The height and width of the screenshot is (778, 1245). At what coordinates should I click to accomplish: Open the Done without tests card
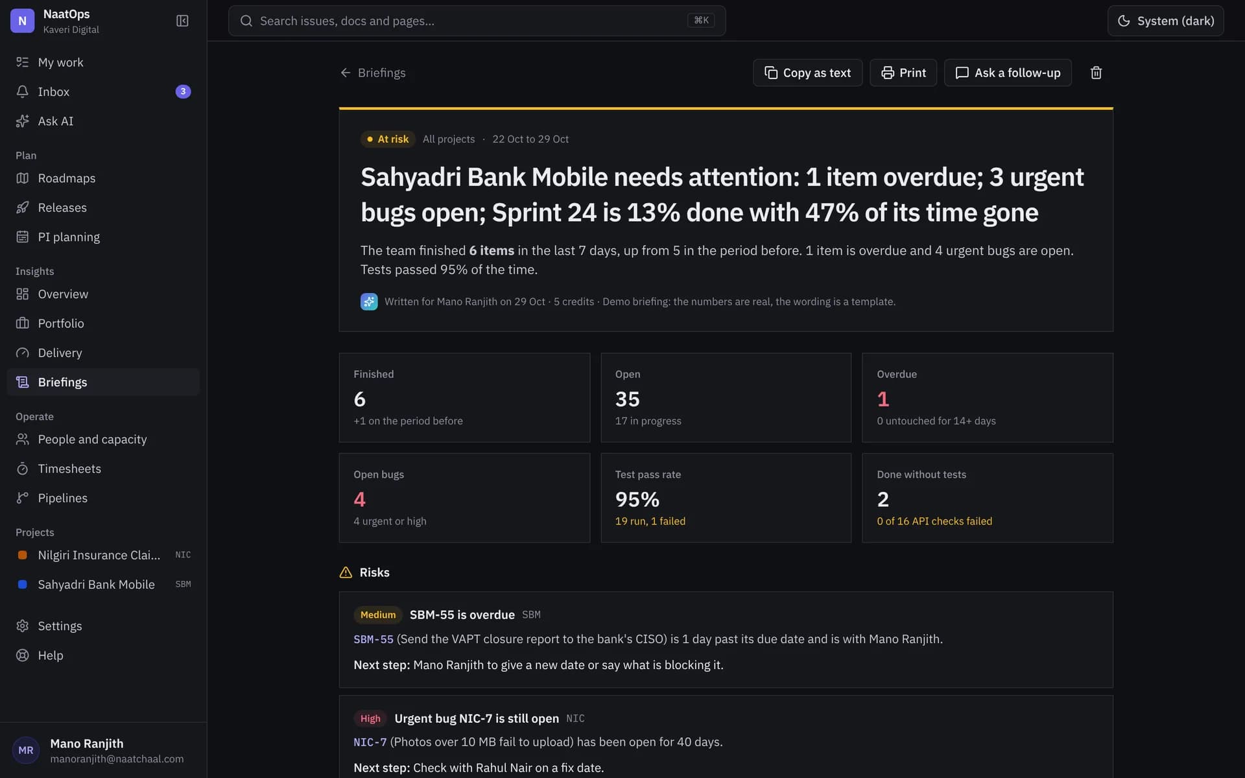pyautogui.click(x=987, y=498)
